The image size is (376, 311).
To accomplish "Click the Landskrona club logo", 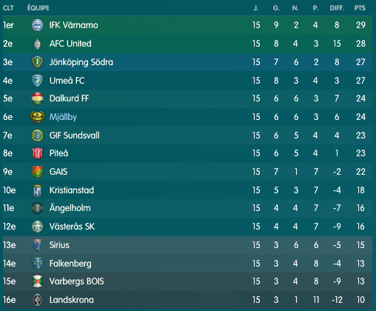I will [38, 300].
